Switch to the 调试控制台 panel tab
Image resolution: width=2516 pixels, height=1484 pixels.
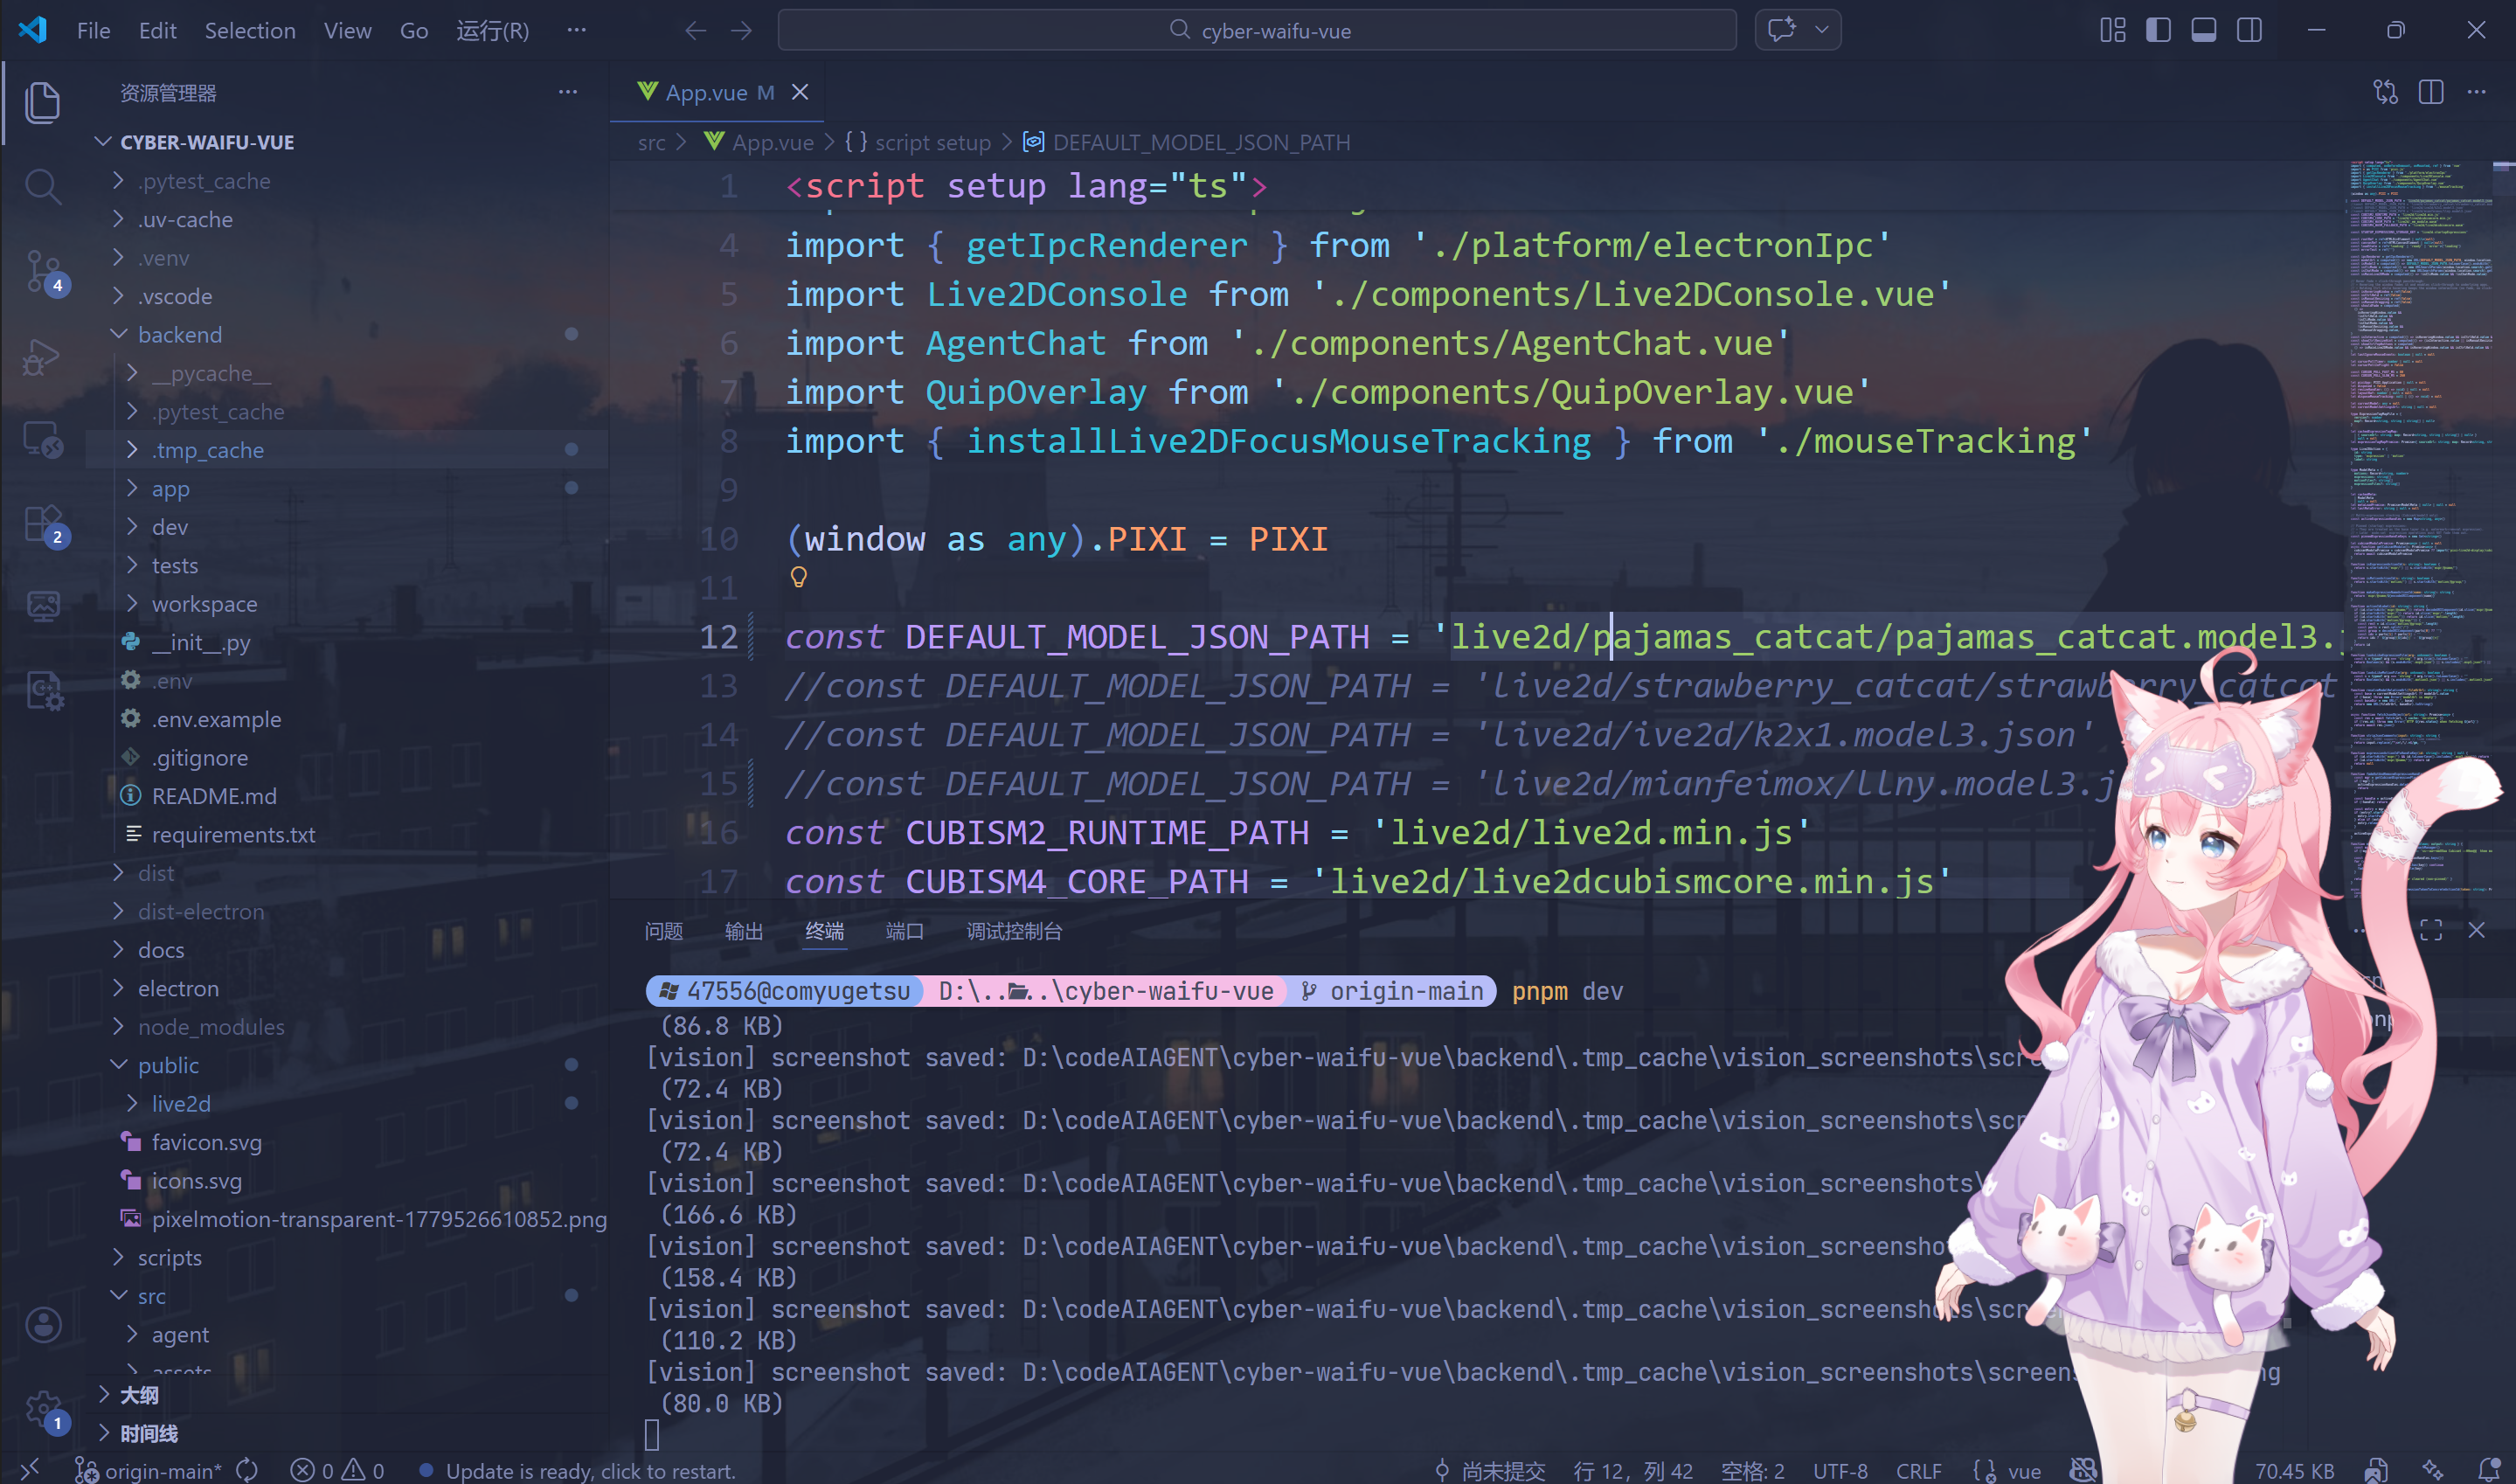point(1014,931)
